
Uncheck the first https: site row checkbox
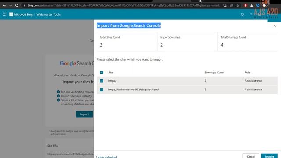[101, 81]
